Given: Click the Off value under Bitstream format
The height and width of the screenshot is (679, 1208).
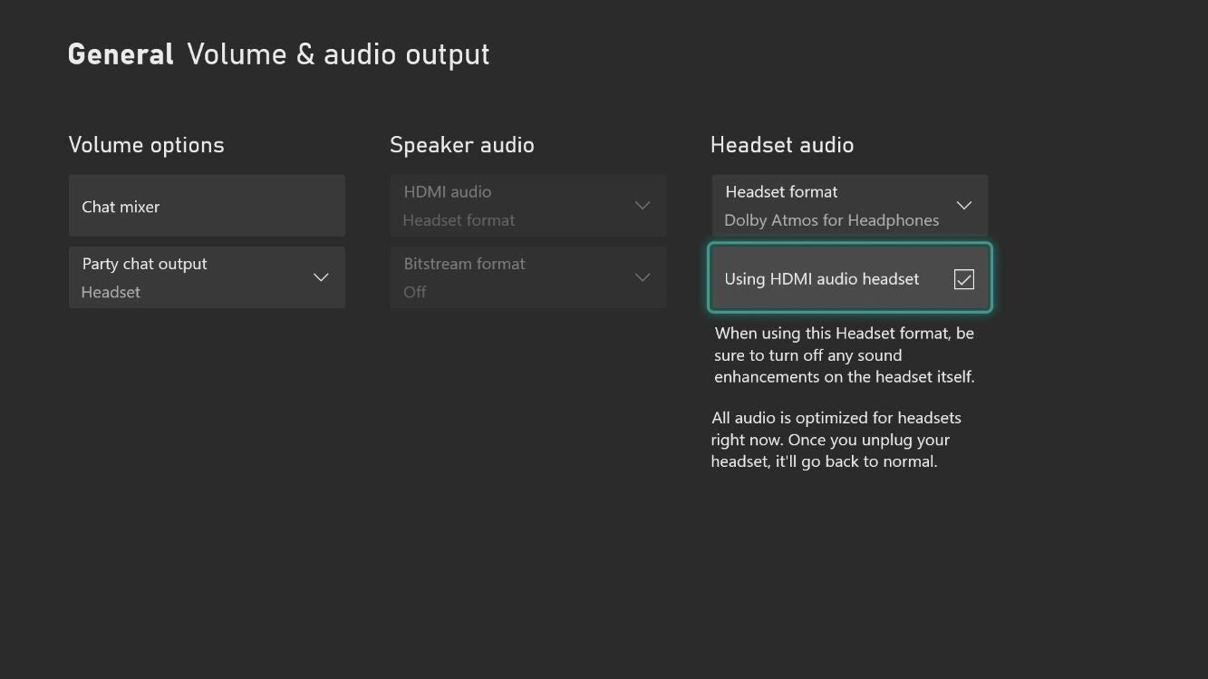Looking at the screenshot, I should point(414,292).
